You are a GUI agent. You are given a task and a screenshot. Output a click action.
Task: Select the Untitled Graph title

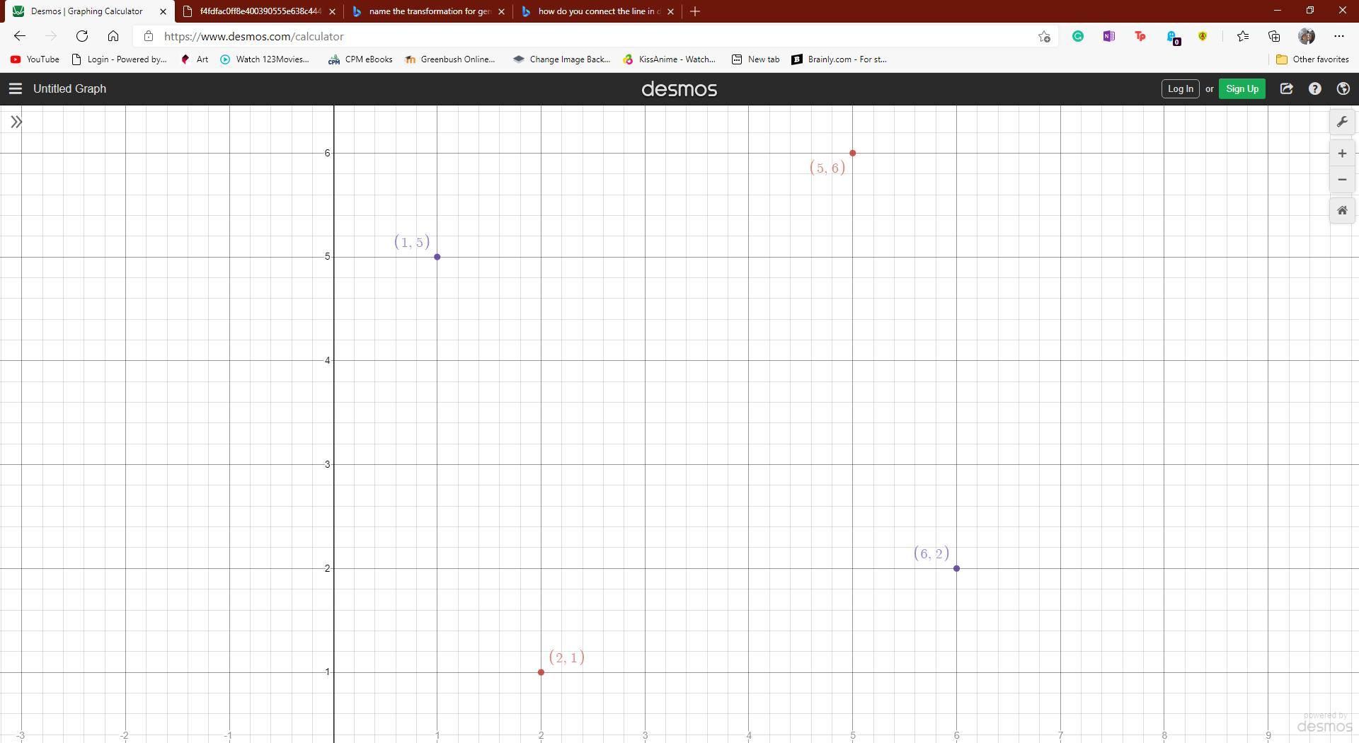(x=69, y=88)
